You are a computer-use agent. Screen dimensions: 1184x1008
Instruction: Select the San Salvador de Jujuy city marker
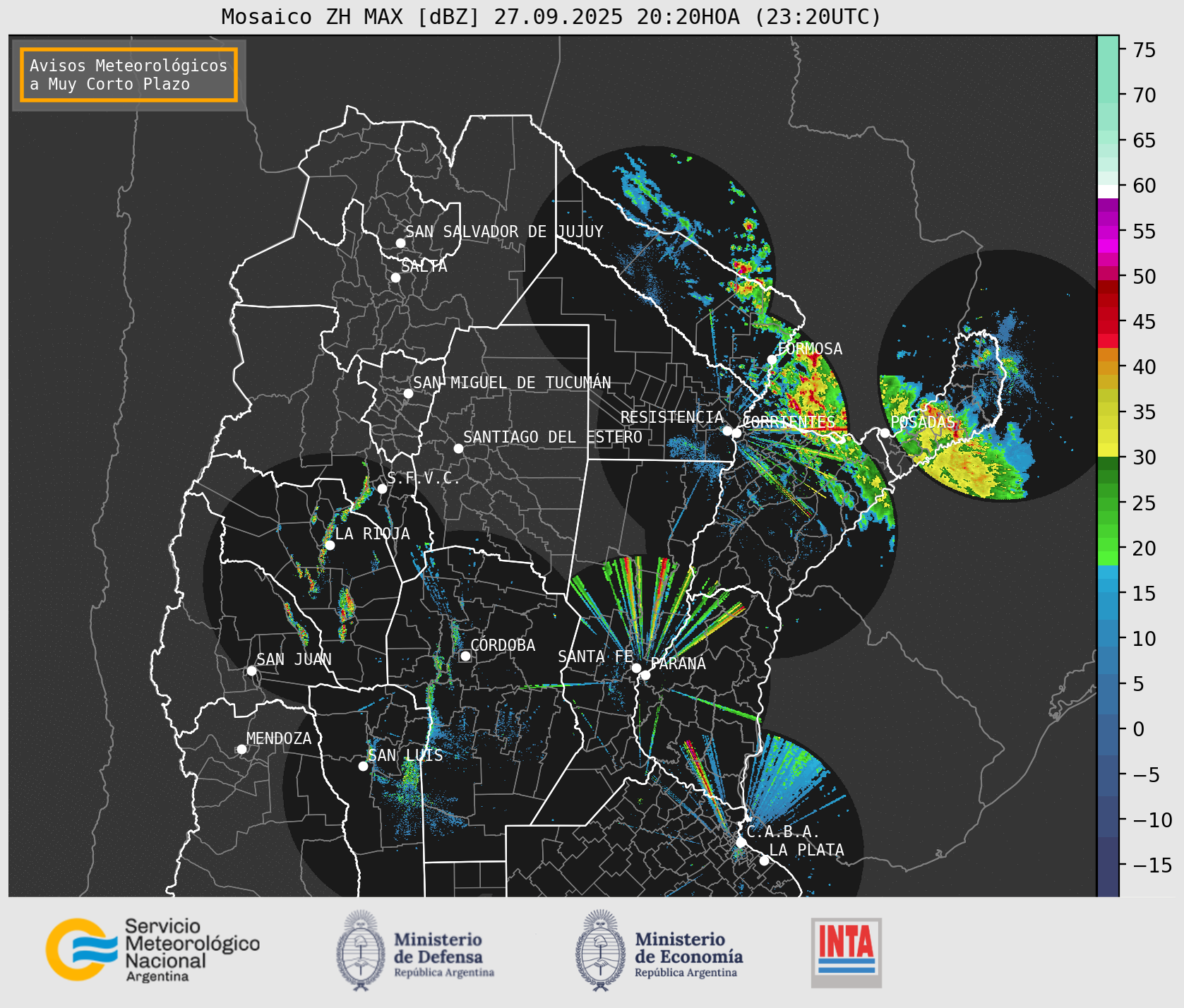coord(400,243)
